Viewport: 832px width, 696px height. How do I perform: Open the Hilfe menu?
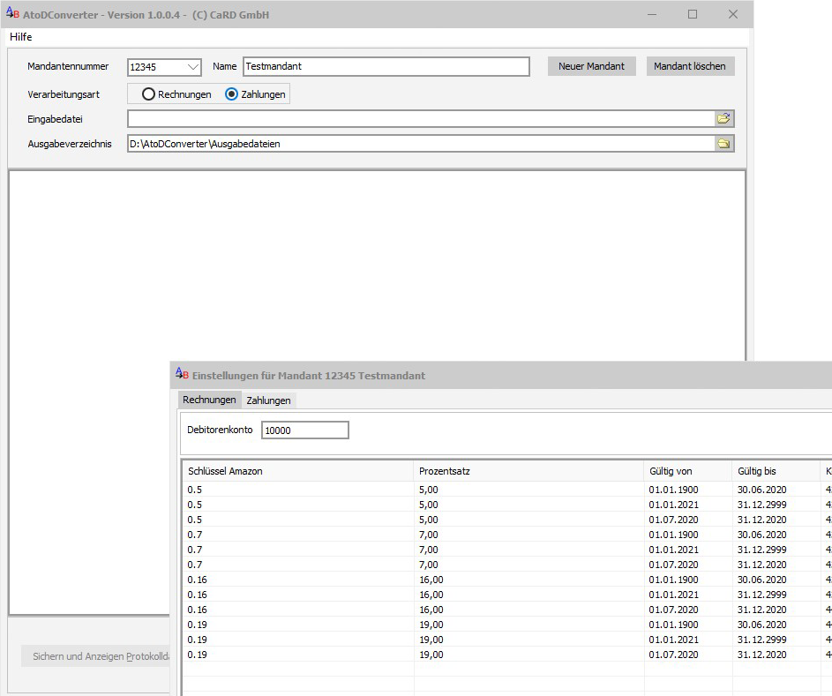[x=21, y=37]
